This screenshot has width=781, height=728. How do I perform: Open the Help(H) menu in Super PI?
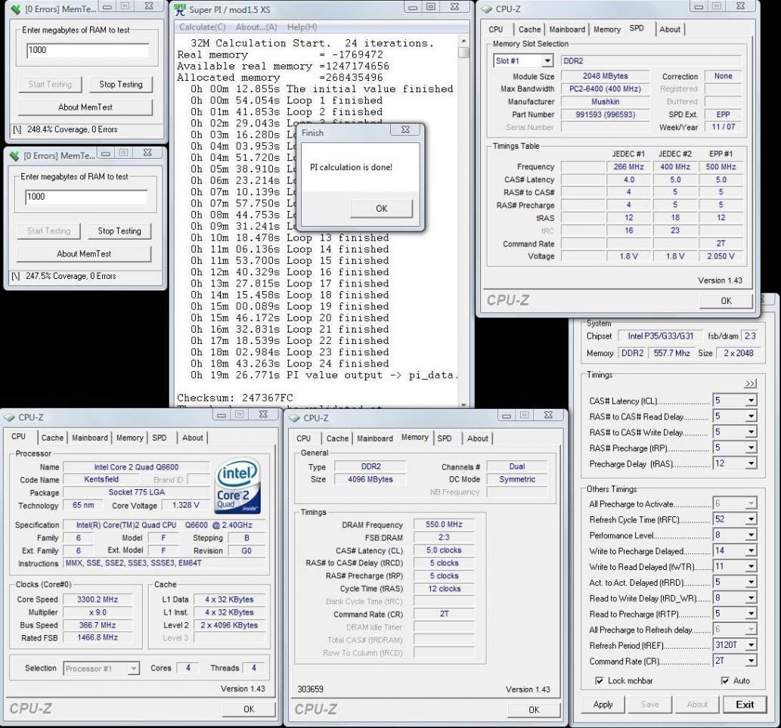coord(302,27)
